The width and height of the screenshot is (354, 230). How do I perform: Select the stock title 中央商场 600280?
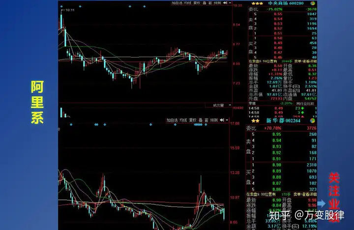point(286,3)
